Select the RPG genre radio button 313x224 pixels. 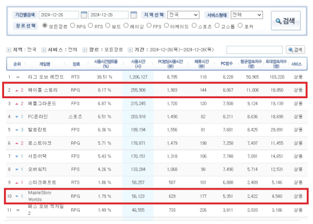click(73, 26)
